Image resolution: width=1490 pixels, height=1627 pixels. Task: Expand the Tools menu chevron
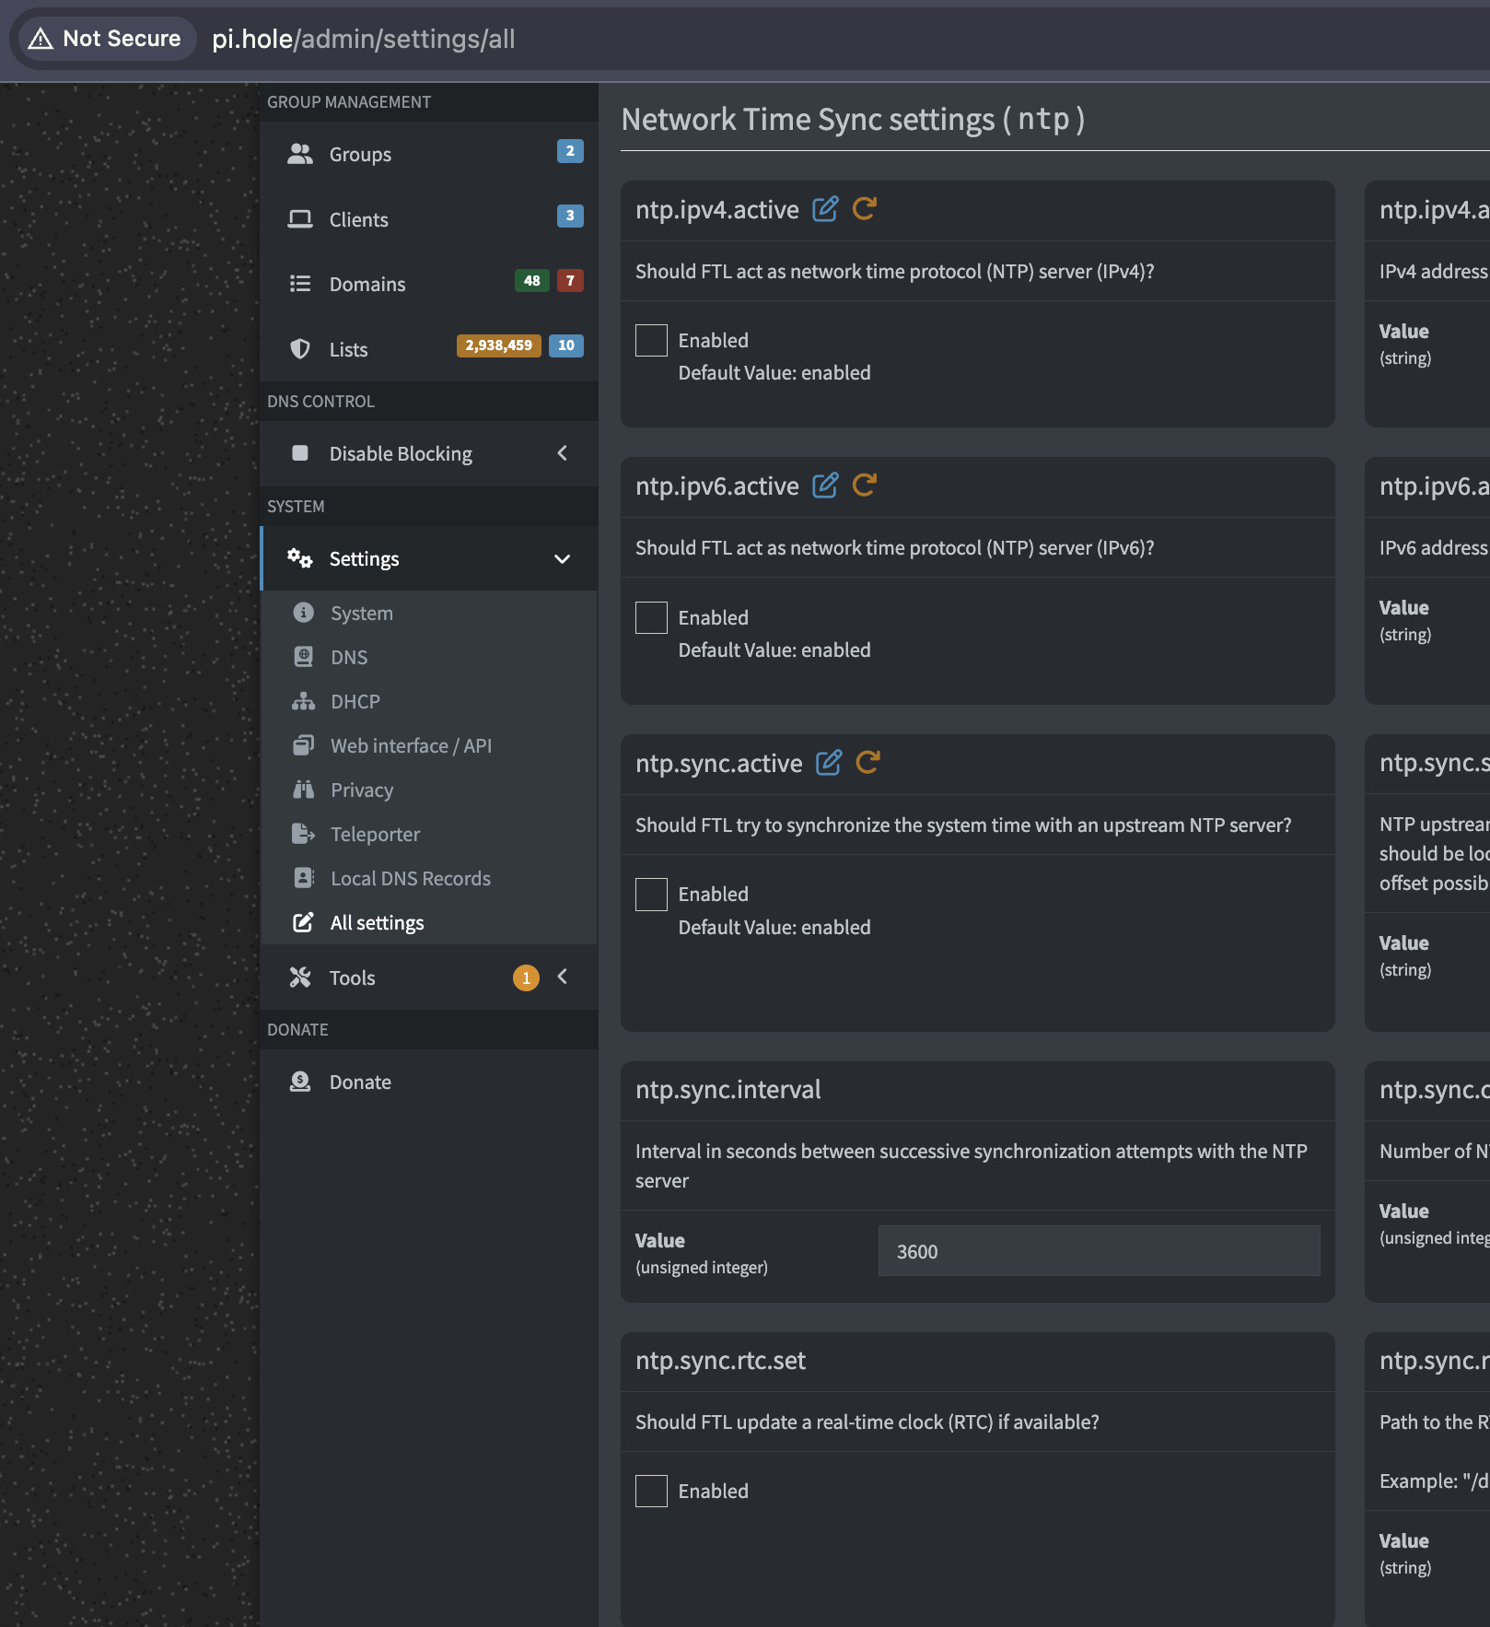point(562,977)
